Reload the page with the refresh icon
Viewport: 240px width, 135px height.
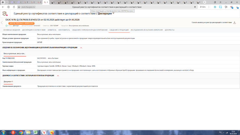click(x=14, y=7)
